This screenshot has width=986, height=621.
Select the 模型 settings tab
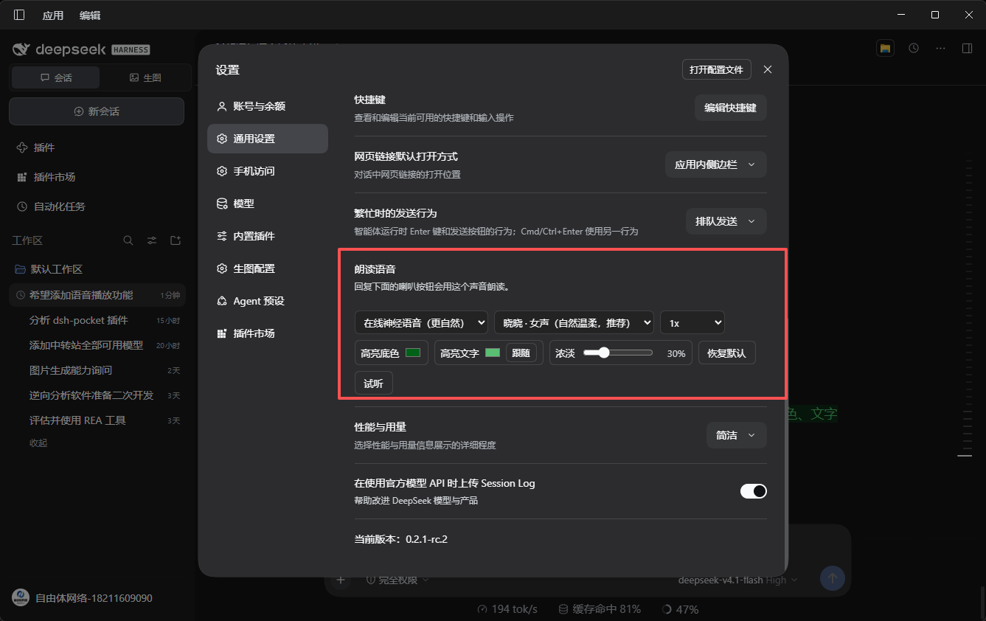(268, 204)
